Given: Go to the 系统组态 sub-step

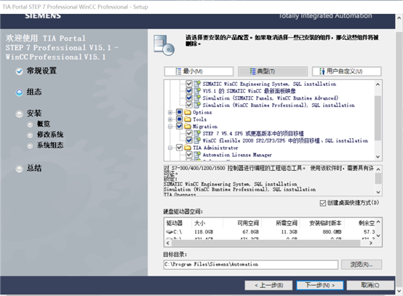Looking at the screenshot, I should (45, 145).
